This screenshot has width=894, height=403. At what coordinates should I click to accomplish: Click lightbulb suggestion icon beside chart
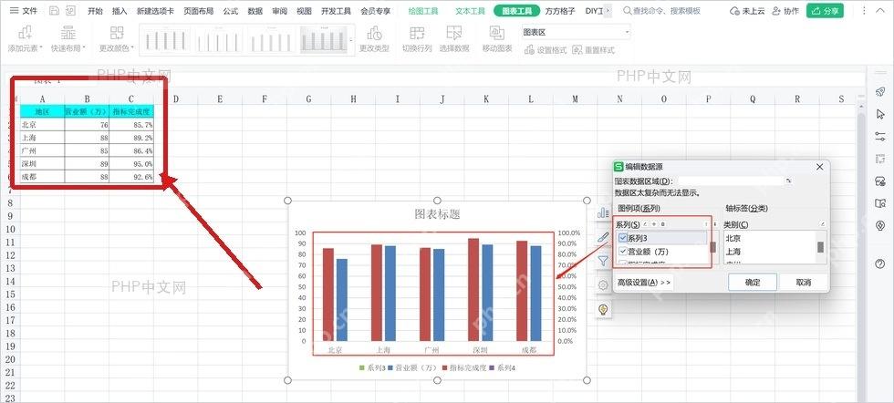click(x=603, y=309)
